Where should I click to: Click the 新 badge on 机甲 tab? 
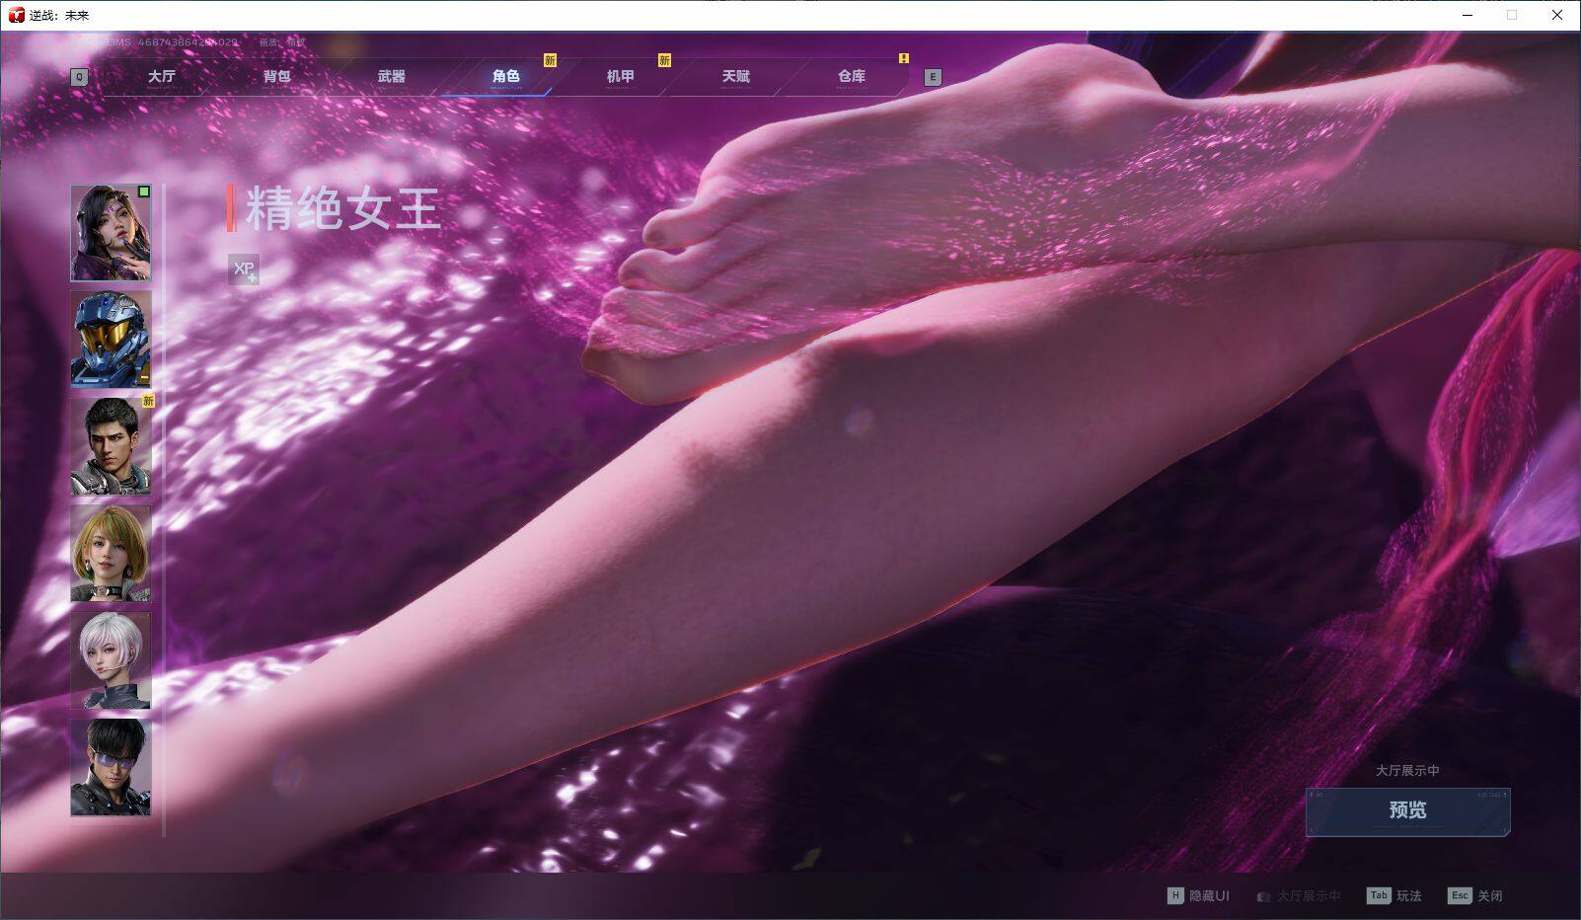[664, 60]
